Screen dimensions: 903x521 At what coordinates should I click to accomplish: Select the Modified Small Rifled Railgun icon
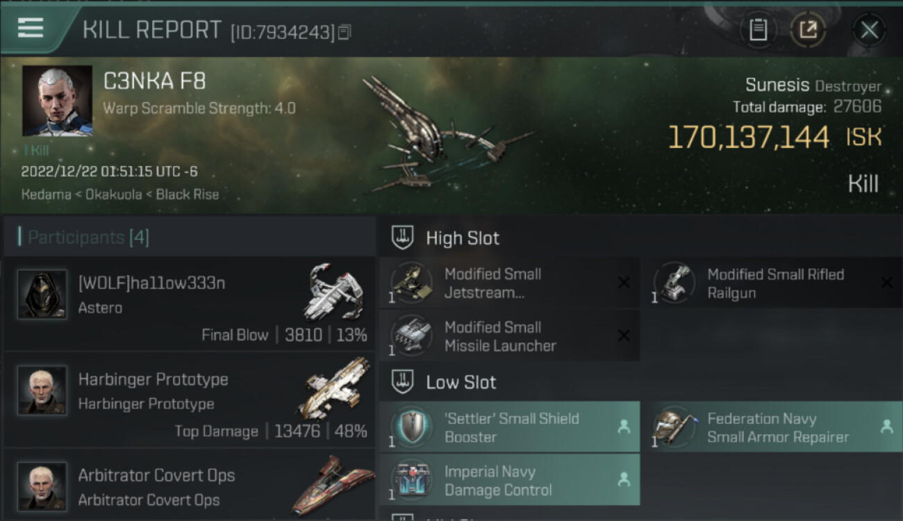point(674,283)
